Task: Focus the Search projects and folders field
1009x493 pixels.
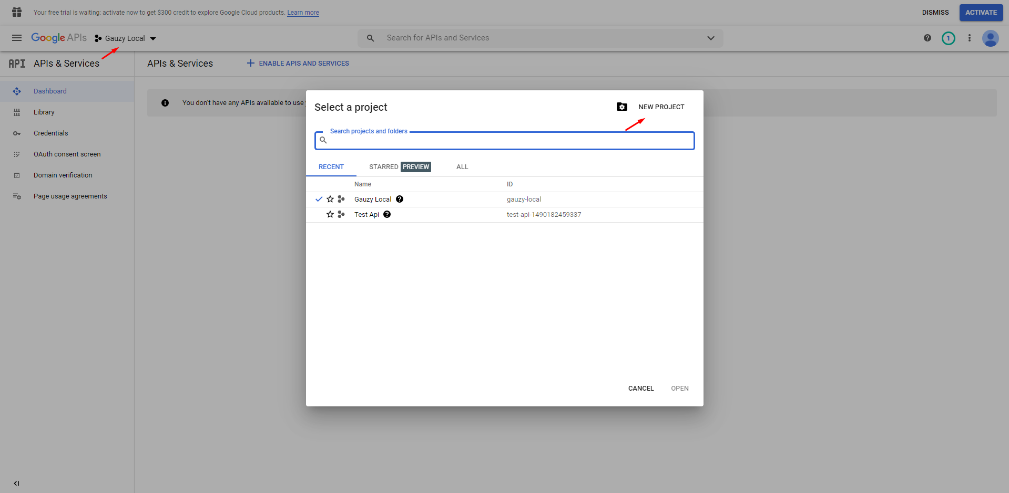Action: click(x=505, y=141)
